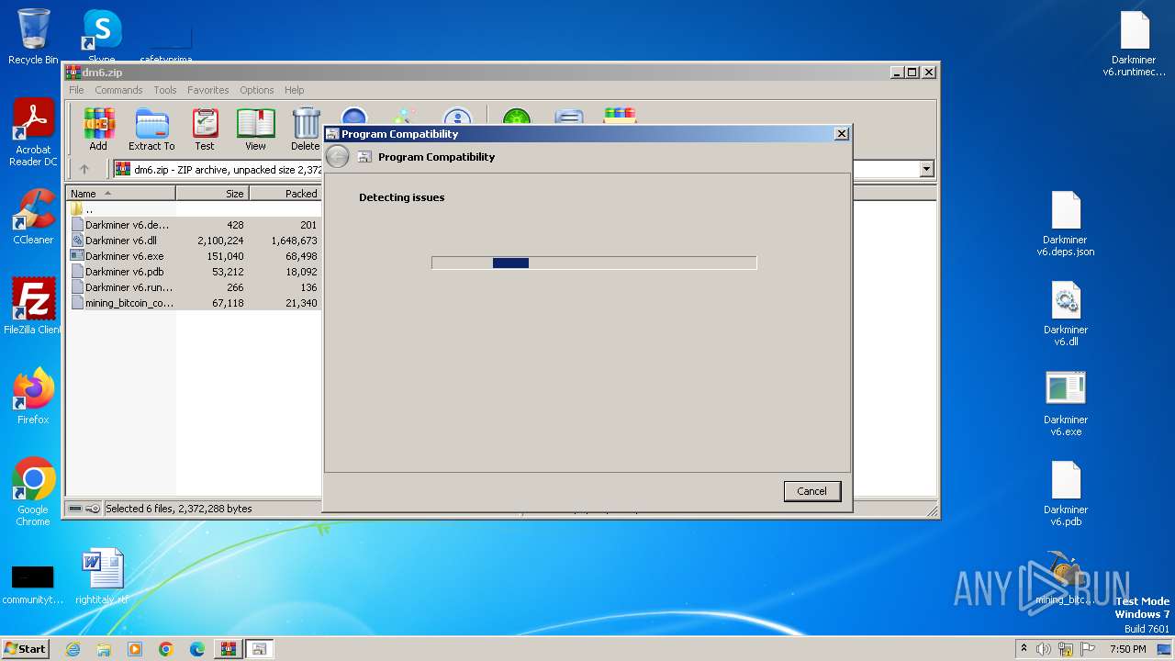Open Windows Explorer from taskbar
The height and width of the screenshot is (661, 1175).
pyautogui.click(x=104, y=649)
